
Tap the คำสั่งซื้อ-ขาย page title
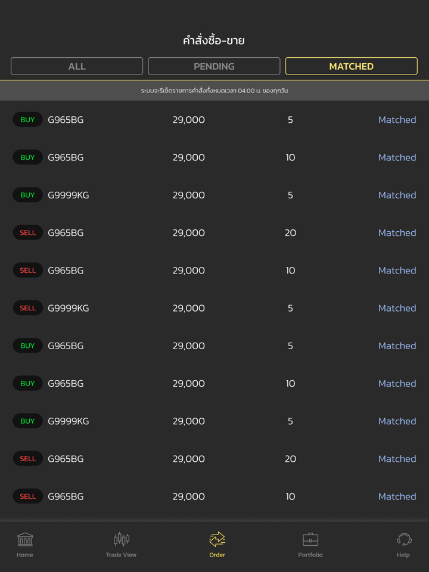214,41
